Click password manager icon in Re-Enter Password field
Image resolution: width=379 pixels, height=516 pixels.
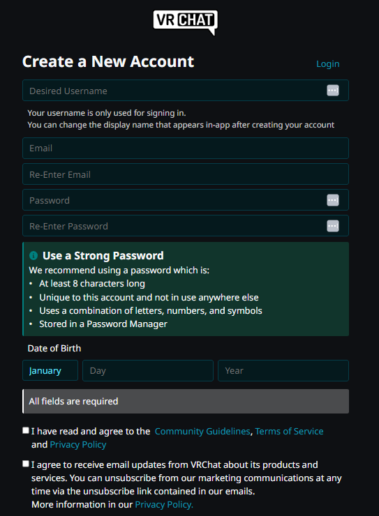pyautogui.click(x=332, y=226)
